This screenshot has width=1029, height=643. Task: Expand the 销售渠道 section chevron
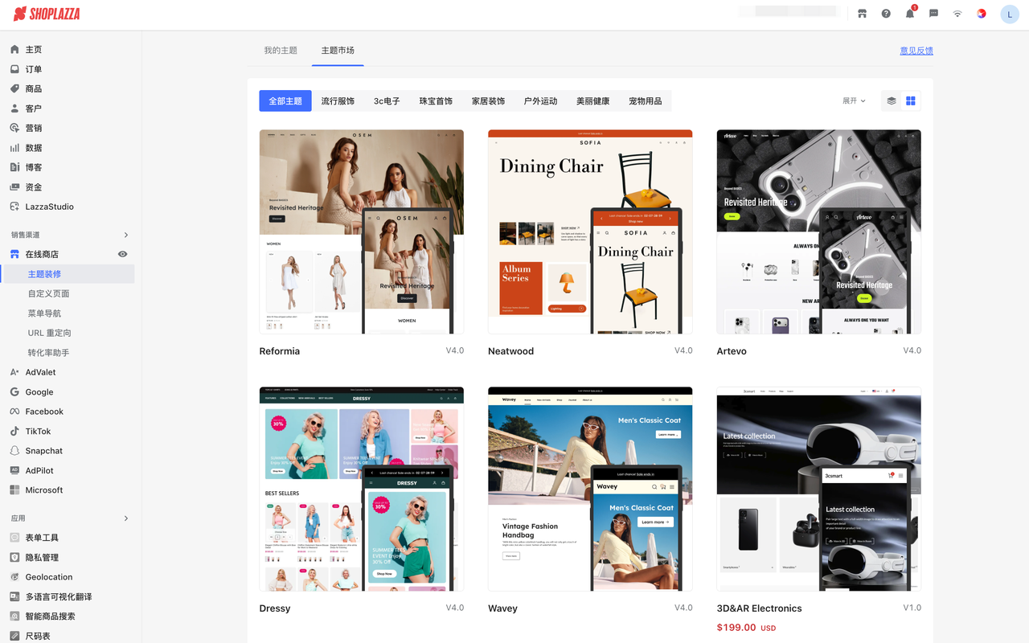(126, 235)
